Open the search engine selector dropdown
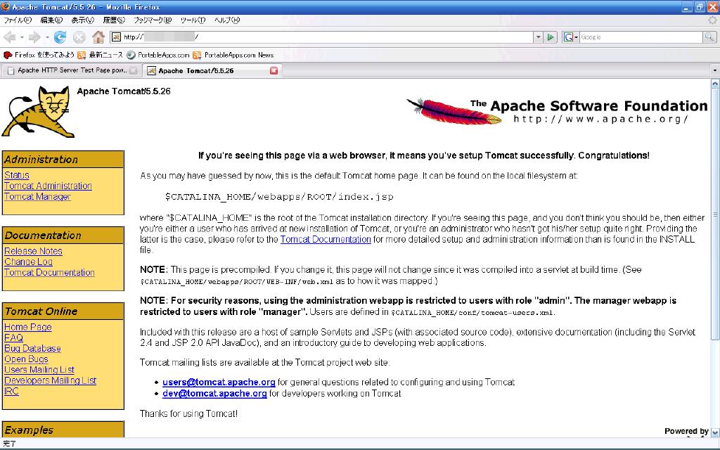This screenshot has height=450, width=720. click(571, 37)
